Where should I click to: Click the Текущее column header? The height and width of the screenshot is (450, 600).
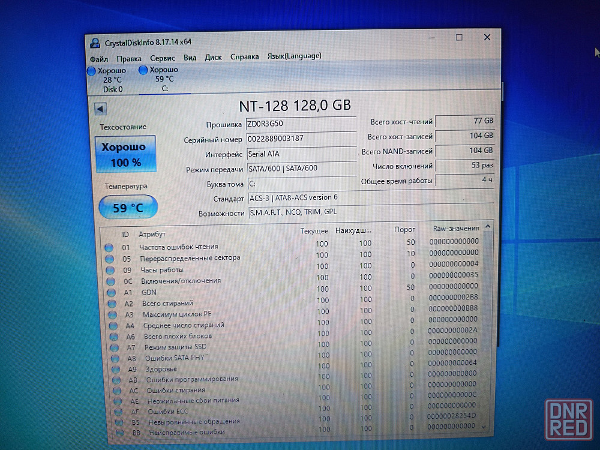click(x=314, y=231)
